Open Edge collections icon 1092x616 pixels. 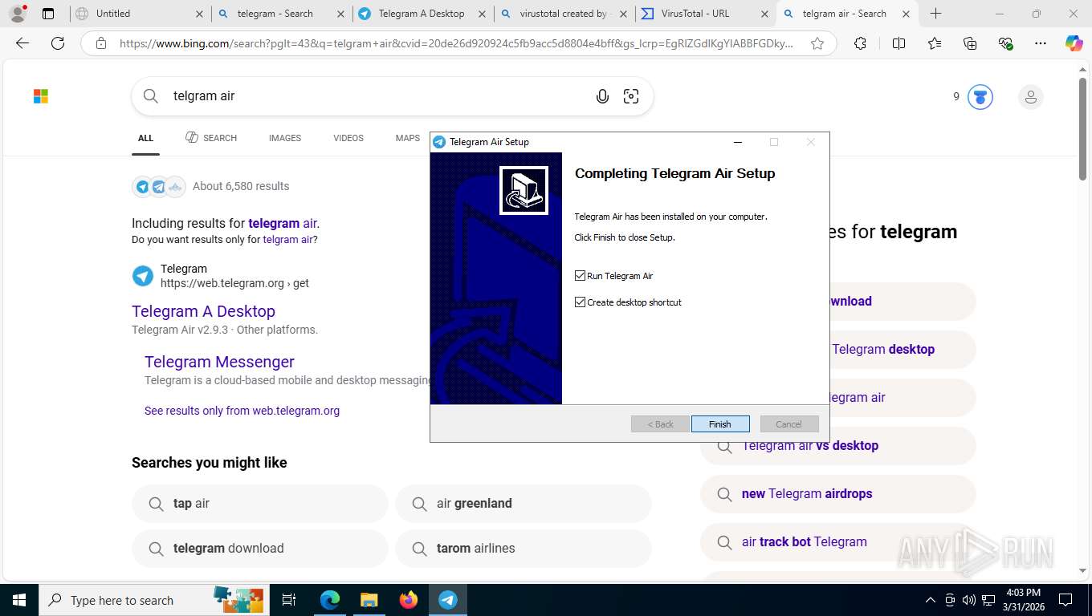970,43
